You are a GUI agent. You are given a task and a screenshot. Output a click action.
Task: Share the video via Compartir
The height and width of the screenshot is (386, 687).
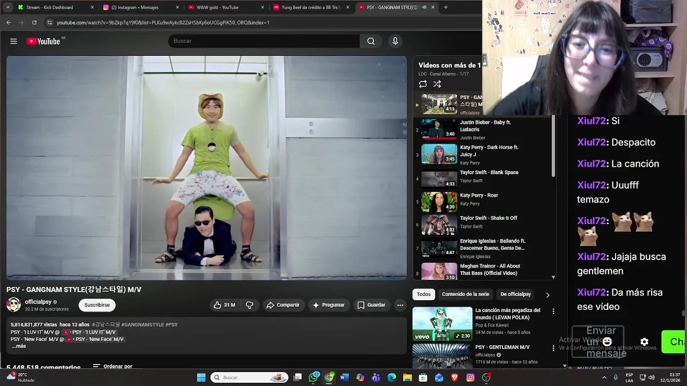point(283,305)
